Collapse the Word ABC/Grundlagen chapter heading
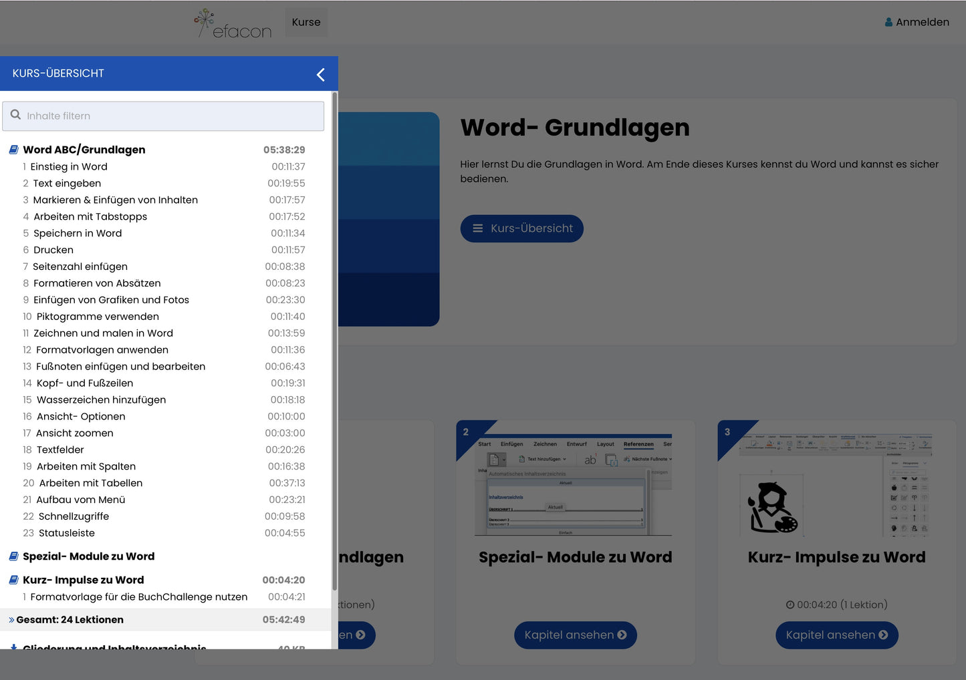The width and height of the screenshot is (966, 680). (x=84, y=150)
